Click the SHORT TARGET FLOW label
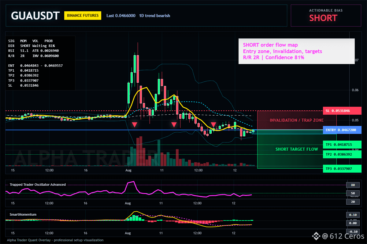The height and width of the screenshot is (244, 367). [x=297, y=149]
